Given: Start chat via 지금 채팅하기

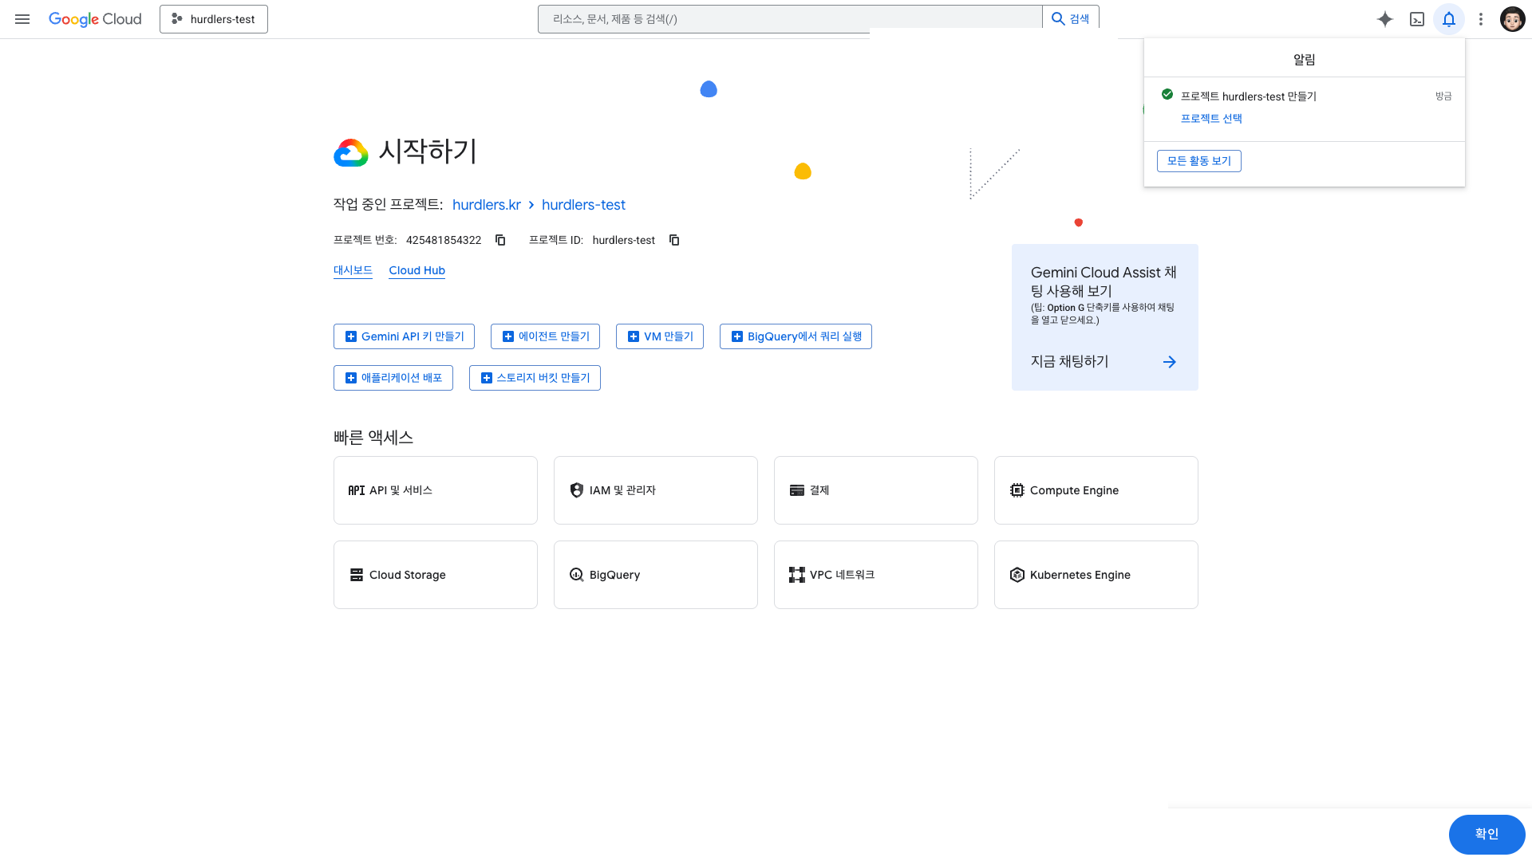Looking at the screenshot, I should point(1070,362).
